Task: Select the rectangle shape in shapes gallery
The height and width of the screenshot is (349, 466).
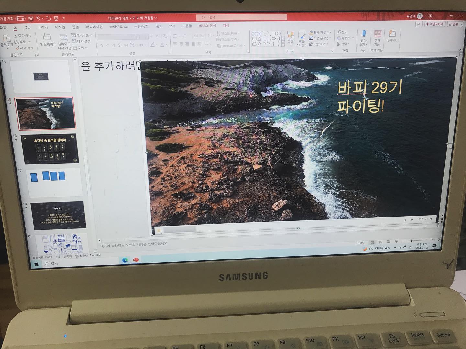Action: [x=274, y=33]
